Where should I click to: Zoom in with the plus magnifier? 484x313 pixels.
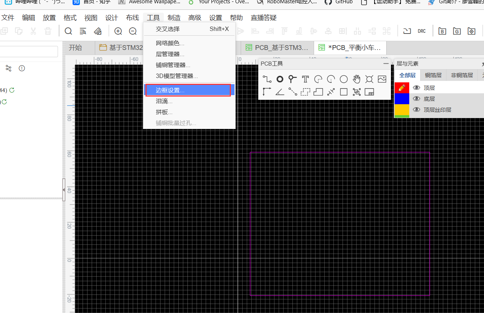[x=118, y=31]
